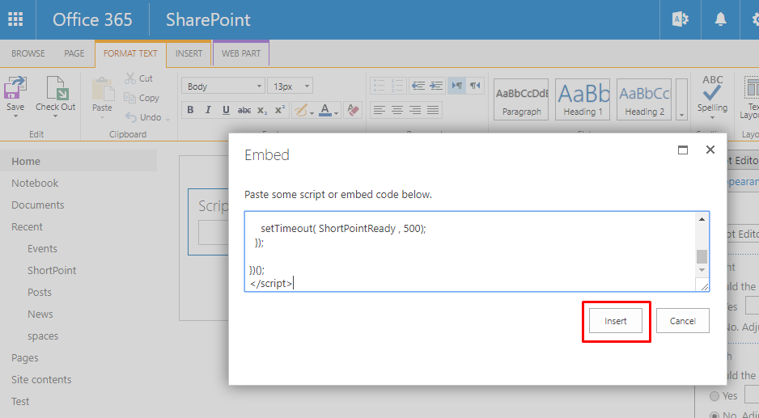Run the Spelling check
The width and height of the screenshot is (759, 418).
[x=712, y=93]
